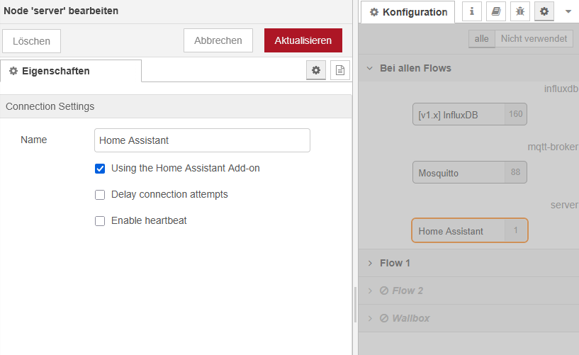This screenshot has height=355, width=579.
Task: Enable Delay connection attempts checkbox
Action: [100, 195]
